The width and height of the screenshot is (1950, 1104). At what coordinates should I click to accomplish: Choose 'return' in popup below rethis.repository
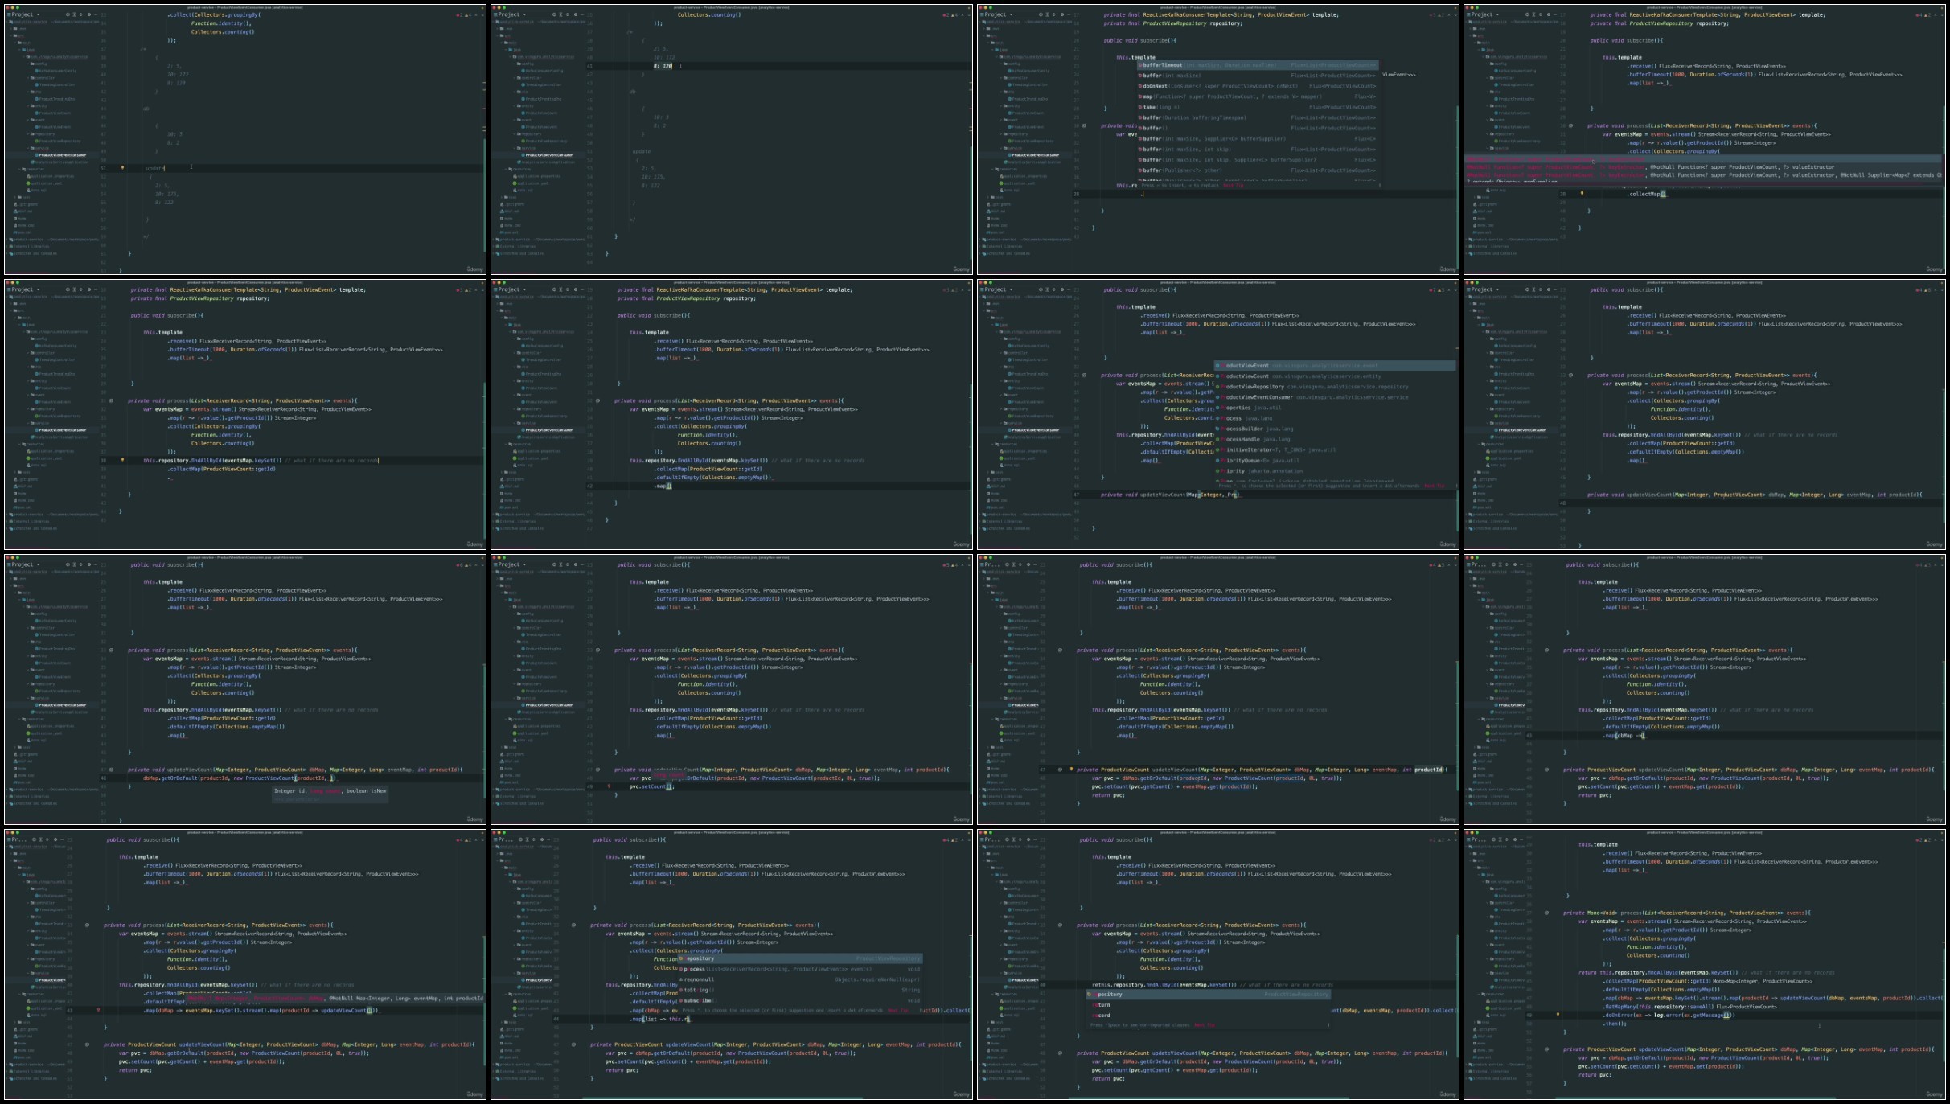point(1209,1005)
